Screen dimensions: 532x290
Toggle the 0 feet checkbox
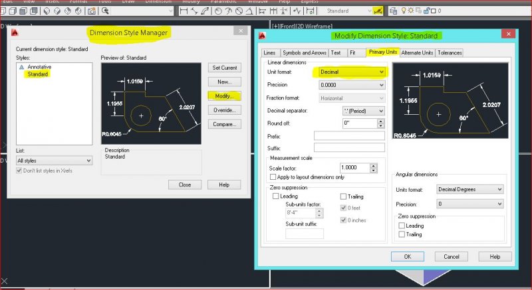[343, 208]
